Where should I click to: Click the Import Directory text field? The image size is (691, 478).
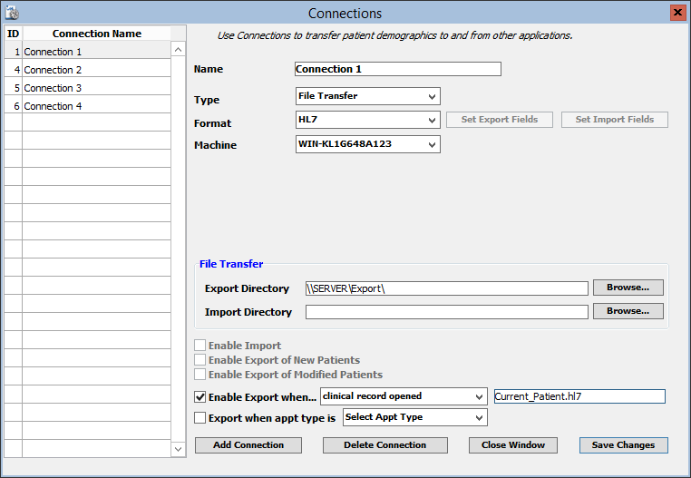click(446, 312)
